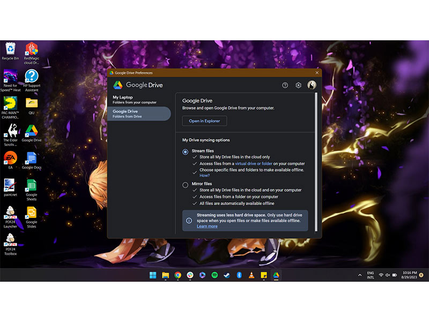Click the 'How?' link
Screen dimensions: 429x322
click(205, 175)
